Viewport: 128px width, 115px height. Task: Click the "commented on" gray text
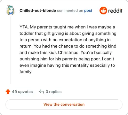coord(70,11)
